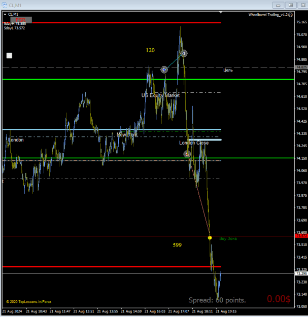Click the blue diamond trade entry marker
Screen dimensions: 308x317
coord(164,70)
